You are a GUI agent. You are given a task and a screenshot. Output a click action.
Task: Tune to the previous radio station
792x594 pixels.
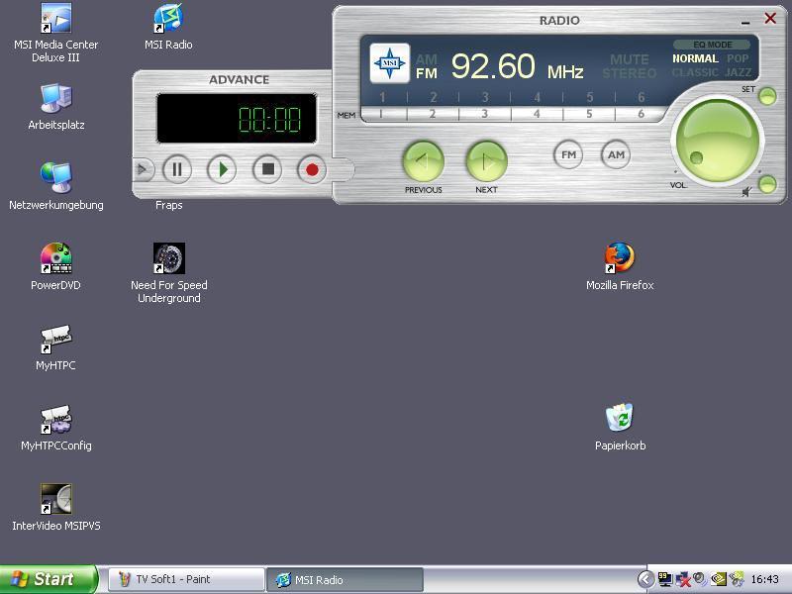pos(424,161)
